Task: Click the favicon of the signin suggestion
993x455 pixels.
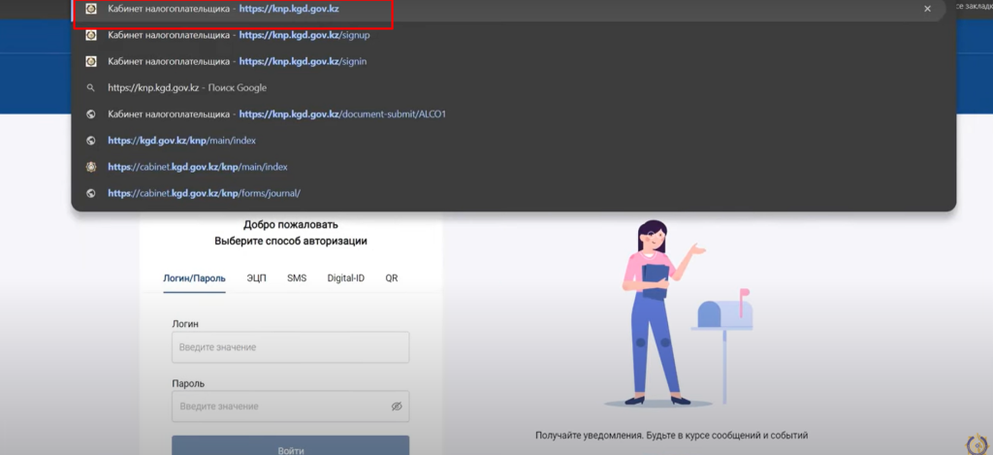Action: tap(91, 61)
